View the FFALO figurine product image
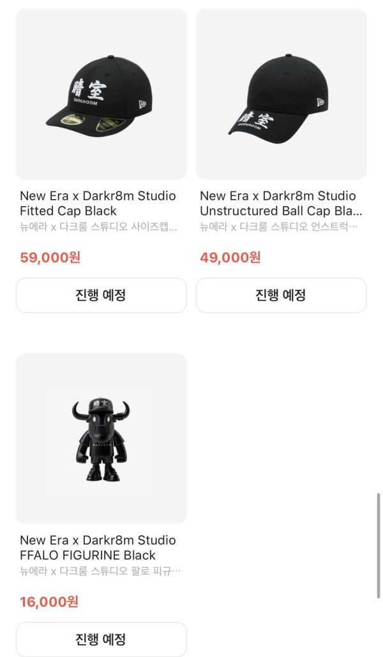Image resolution: width=383 pixels, height=657 pixels. [x=101, y=438]
